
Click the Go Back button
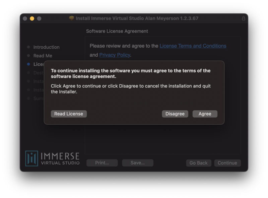click(x=199, y=163)
